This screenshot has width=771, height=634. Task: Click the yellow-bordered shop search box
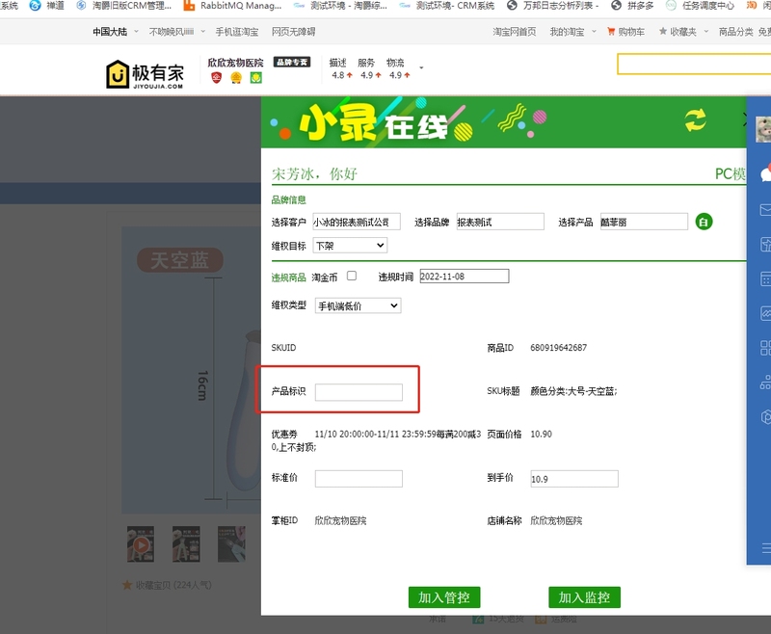pos(694,64)
